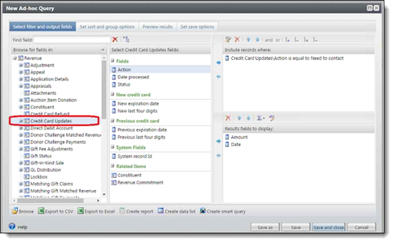Expand the Credit Card Updates node
Image resolution: width=394 pixels, height=243 pixels.
[21, 121]
